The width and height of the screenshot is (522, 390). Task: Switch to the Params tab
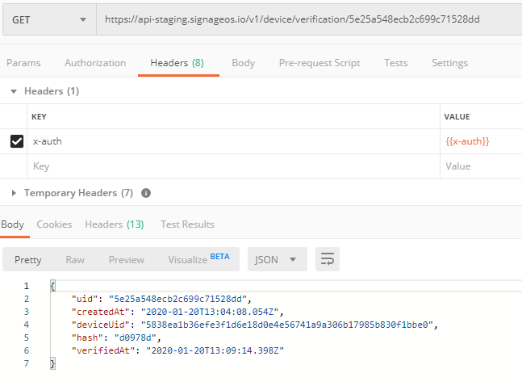point(23,63)
